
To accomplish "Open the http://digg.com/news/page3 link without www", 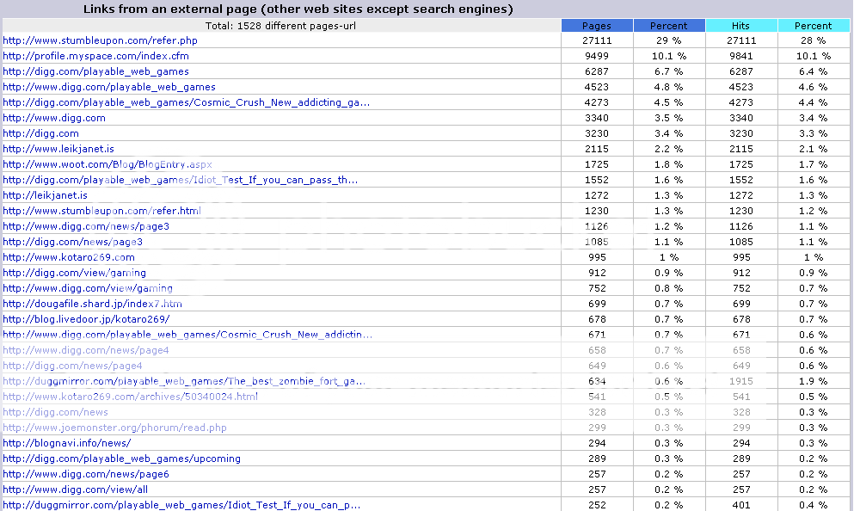I will [72, 242].
